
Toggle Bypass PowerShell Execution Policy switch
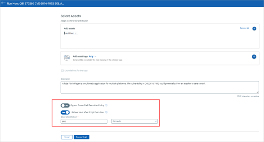click(65, 105)
